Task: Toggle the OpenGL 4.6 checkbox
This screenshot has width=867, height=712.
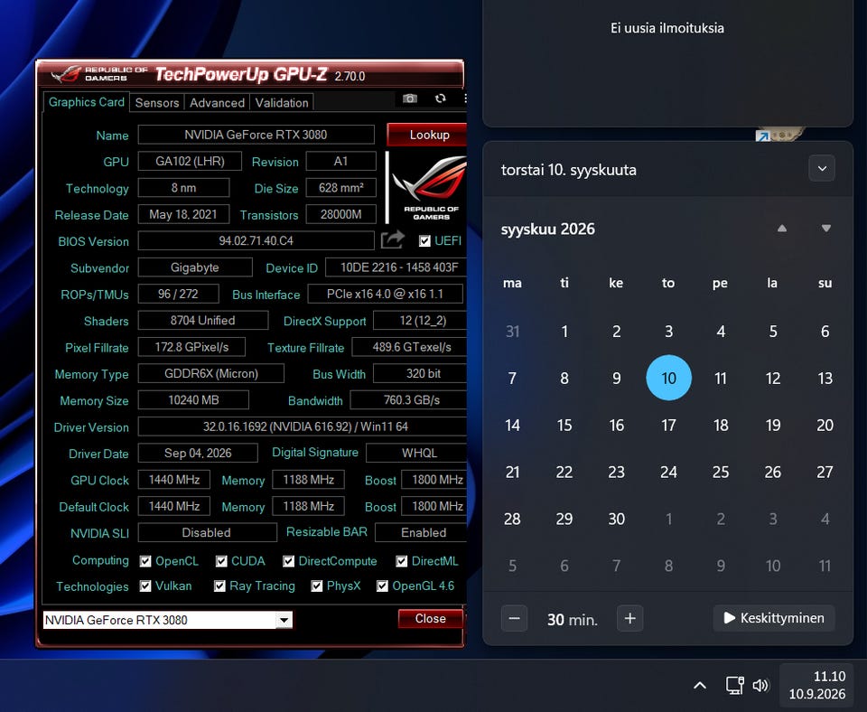Action: coord(382,586)
